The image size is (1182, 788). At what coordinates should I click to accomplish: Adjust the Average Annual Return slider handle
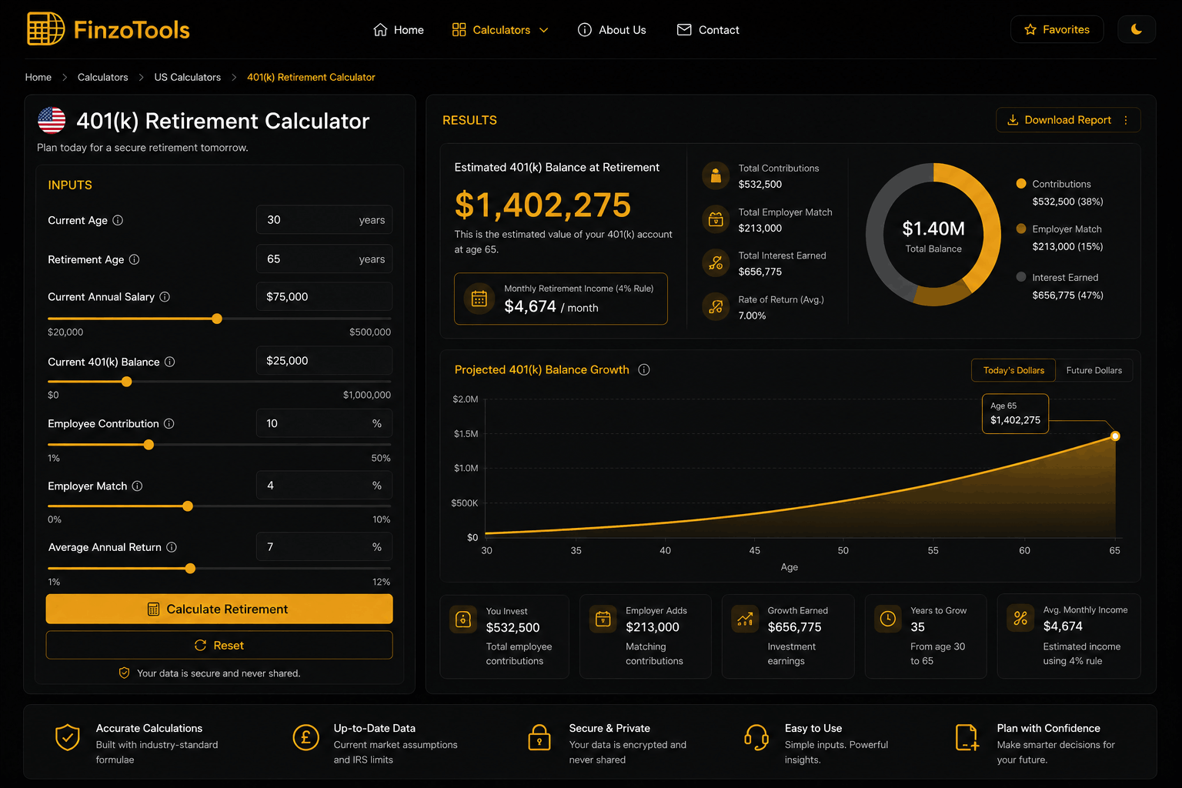pyautogui.click(x=190, y=569)
